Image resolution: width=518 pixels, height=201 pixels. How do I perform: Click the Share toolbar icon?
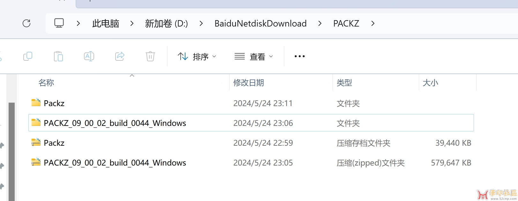(x=120, y=56)
